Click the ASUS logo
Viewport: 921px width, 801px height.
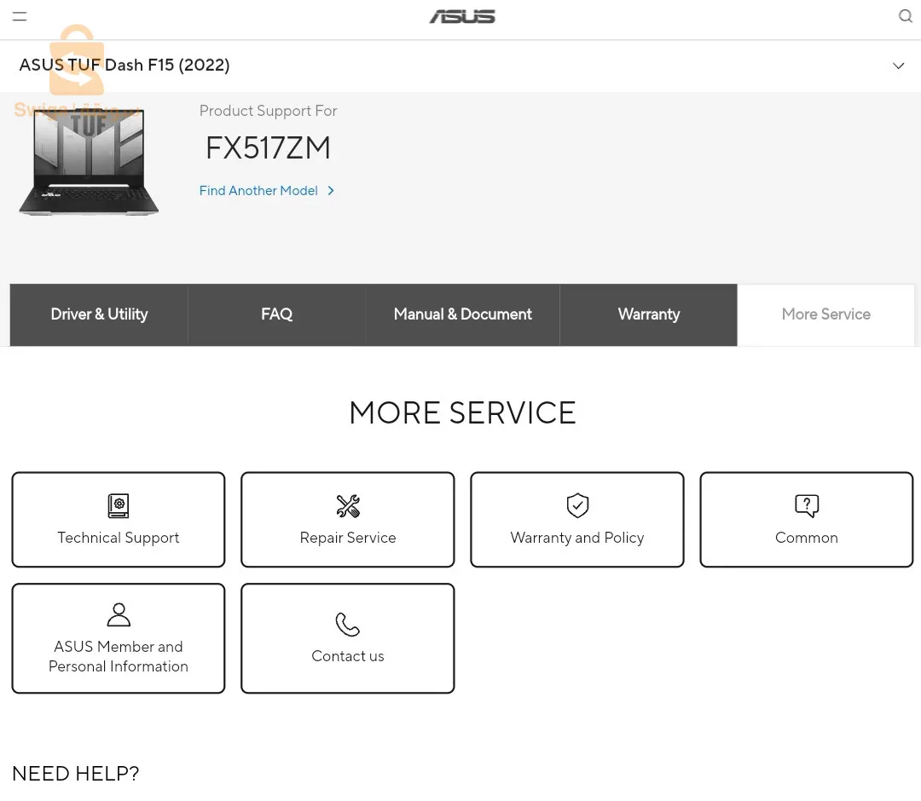point(462,16)
